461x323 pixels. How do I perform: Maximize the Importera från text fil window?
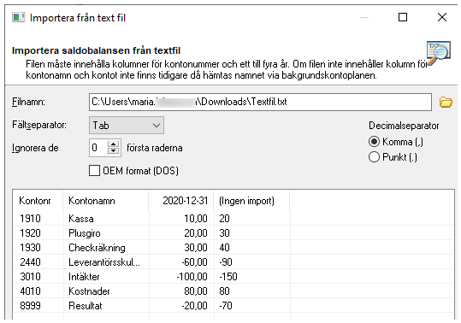pyautogui.click(x=403, y=17)
